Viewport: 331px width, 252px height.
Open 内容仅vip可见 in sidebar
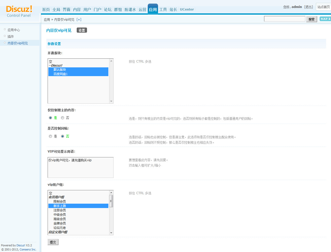tap(18, 43)
